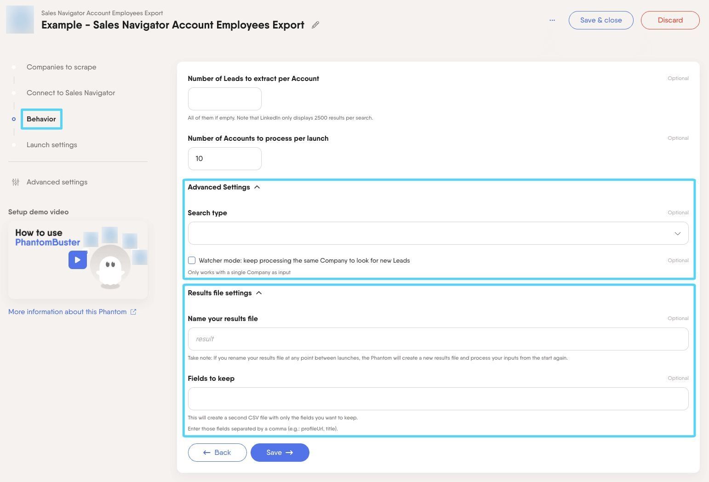The height and width of the screenshot is (482, 709).
Task: Open the three-dots more options menu
Action: tap(552, 20)
